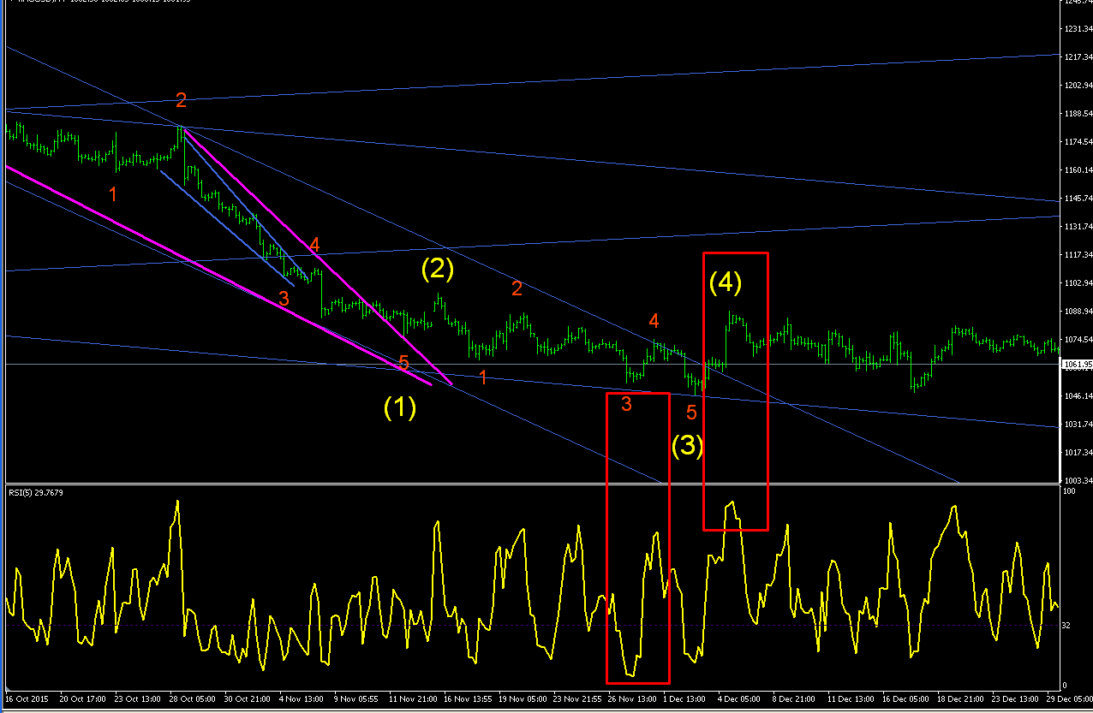Click the 16 Dec 05:00 time label
This screenshot has height=713, width=1093.
[x=907, y=699]
